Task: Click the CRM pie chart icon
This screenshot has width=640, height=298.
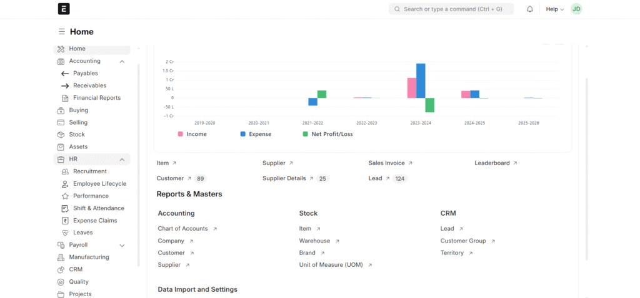Action: [x=61, y=269]
